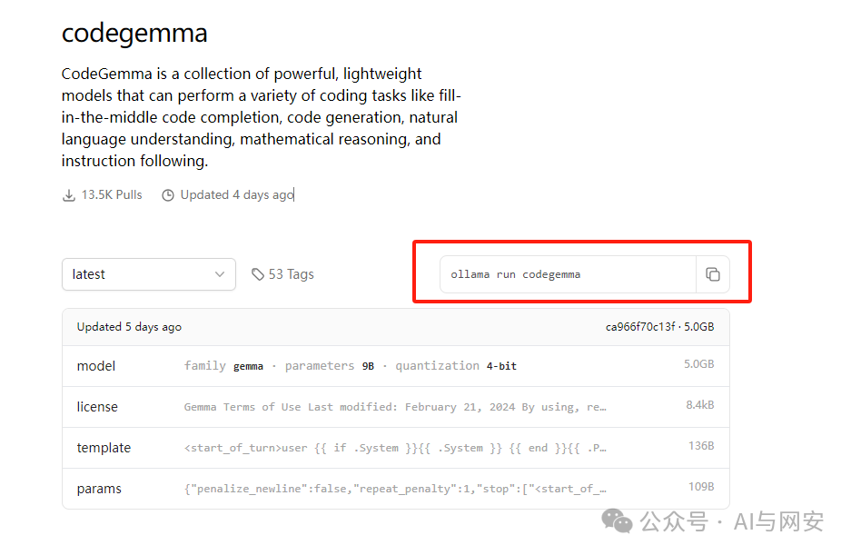The image size is (851, 555).
Task: Click the clock icon beside Updated 4 days ago
Action: point(168,195)
